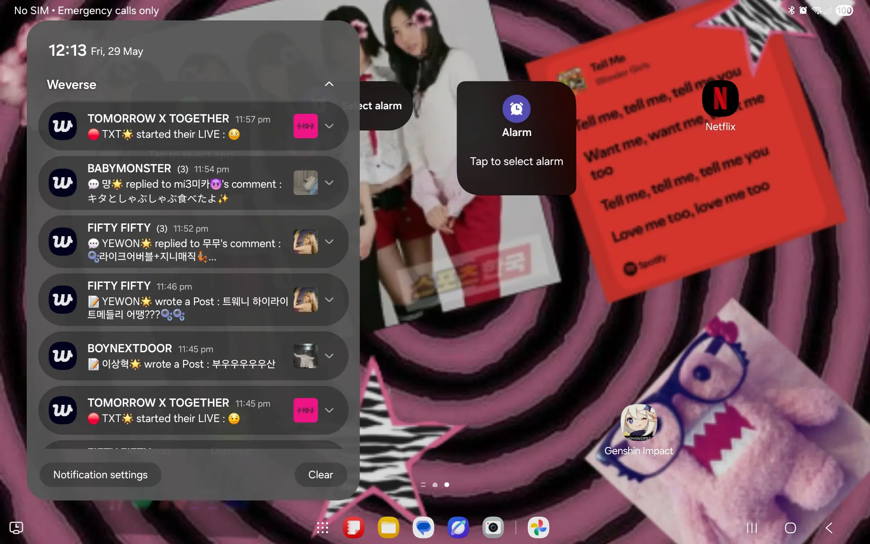870x544 pixels.
Task: Open Google Photos in dock
Action: click(x=538, y=528)
